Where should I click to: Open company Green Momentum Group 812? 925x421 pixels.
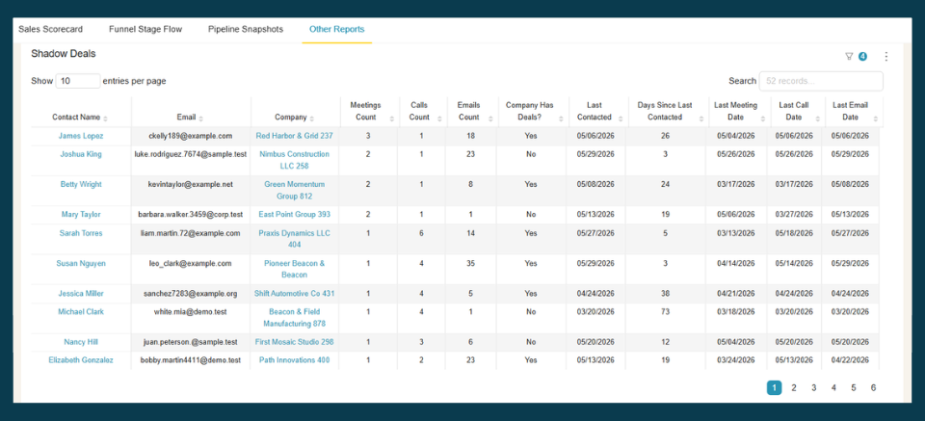point(295,191)
